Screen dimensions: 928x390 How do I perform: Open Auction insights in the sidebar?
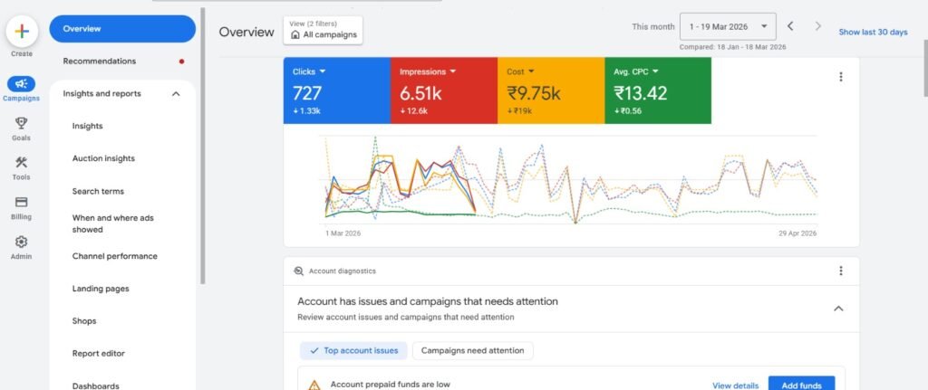pos(103,159)
